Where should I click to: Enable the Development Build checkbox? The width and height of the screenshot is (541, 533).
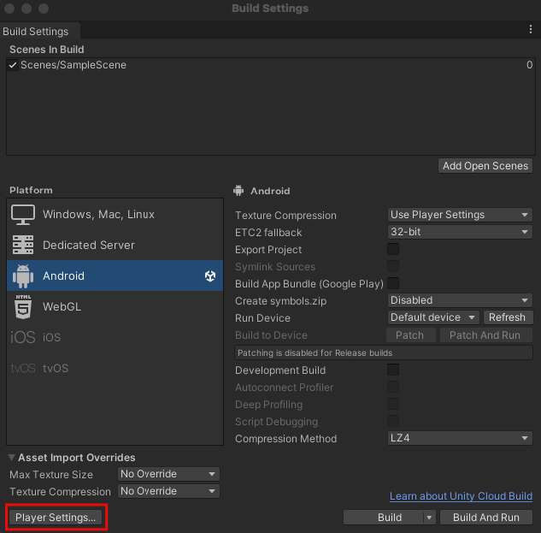(393, 370)
